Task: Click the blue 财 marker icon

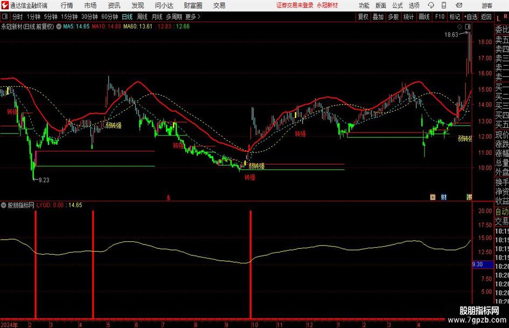Action: [x=444, y=197]
